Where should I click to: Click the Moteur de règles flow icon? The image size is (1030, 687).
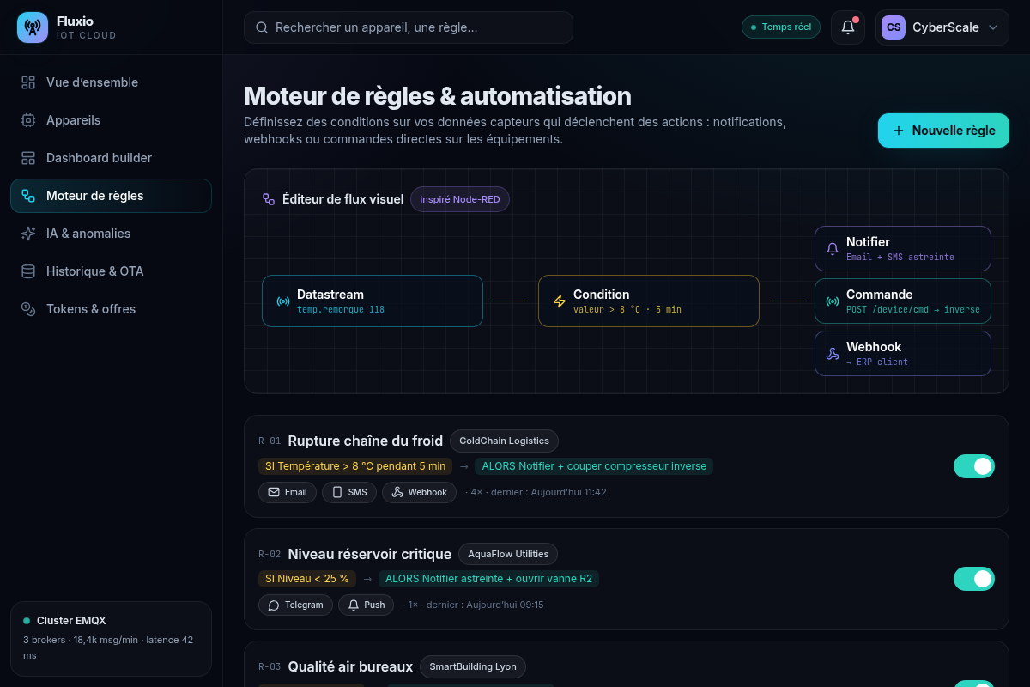pyautogui.click(x=28, y=196)
